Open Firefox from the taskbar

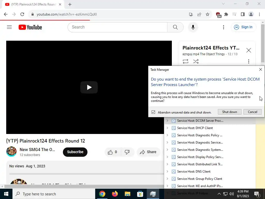115,194
